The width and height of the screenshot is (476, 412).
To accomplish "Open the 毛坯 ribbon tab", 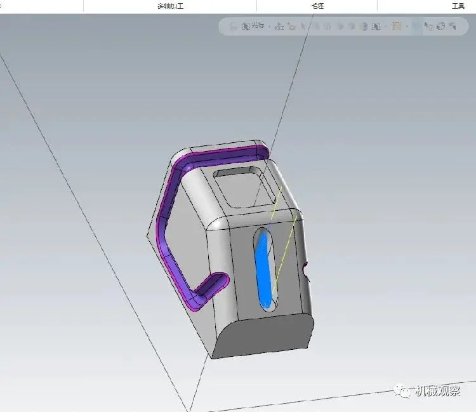I will (x=317, y=6).
